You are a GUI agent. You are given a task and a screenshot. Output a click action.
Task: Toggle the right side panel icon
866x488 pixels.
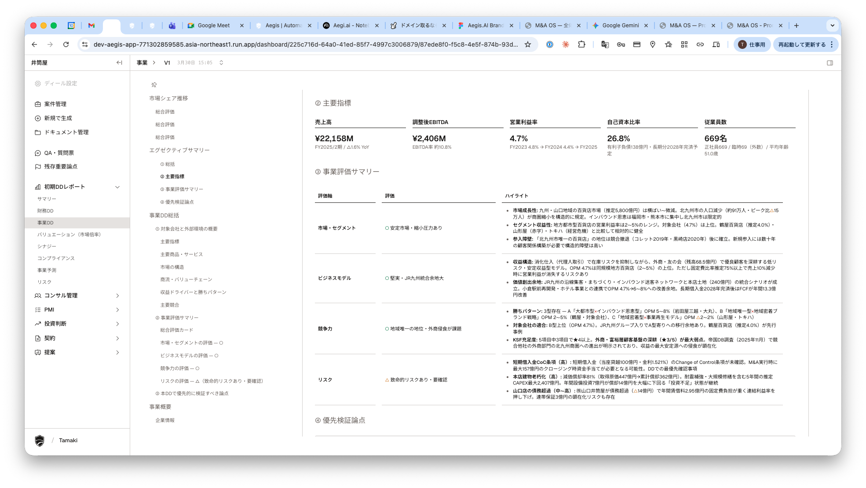click(x=829, y=62)
